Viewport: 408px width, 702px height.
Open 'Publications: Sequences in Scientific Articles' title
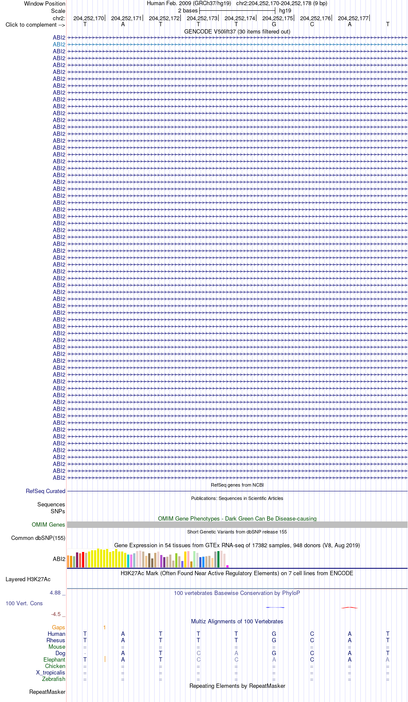pos(237,498)
